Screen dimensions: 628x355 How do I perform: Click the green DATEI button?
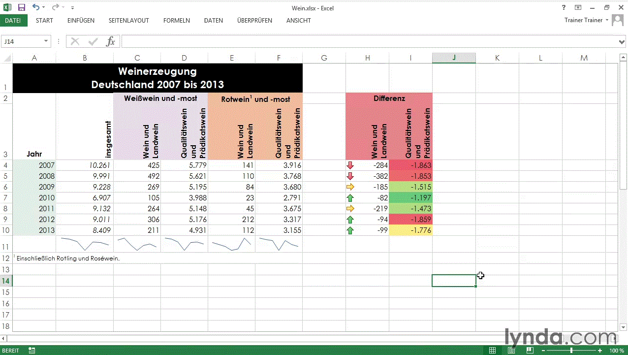click(13, 21)
